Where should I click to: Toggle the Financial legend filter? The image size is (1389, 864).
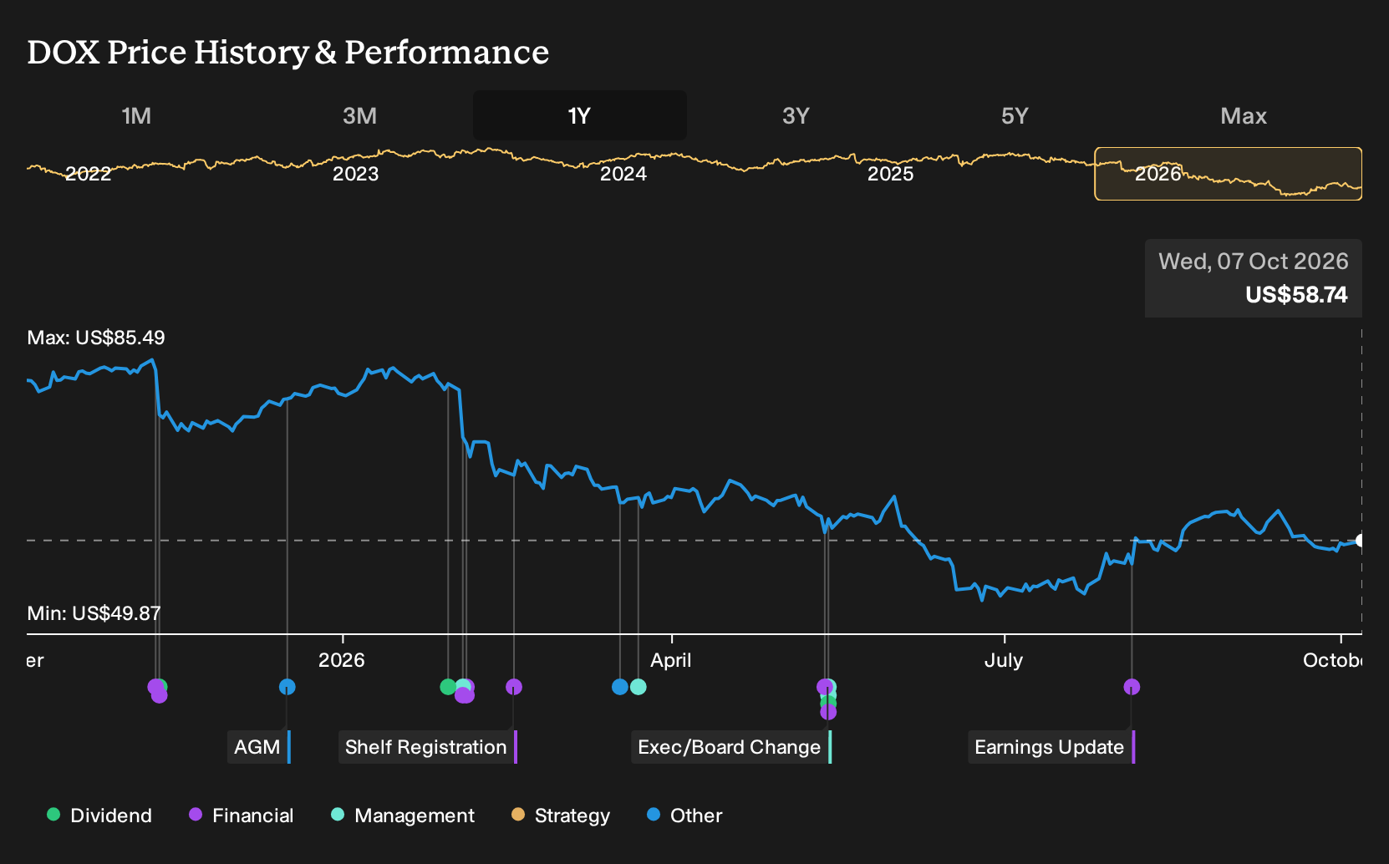coord(241,816)
